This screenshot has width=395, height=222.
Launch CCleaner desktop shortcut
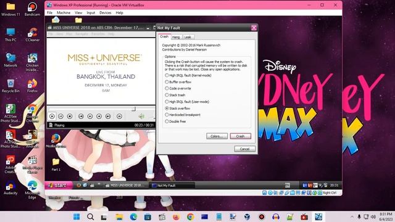pos(32,35)
